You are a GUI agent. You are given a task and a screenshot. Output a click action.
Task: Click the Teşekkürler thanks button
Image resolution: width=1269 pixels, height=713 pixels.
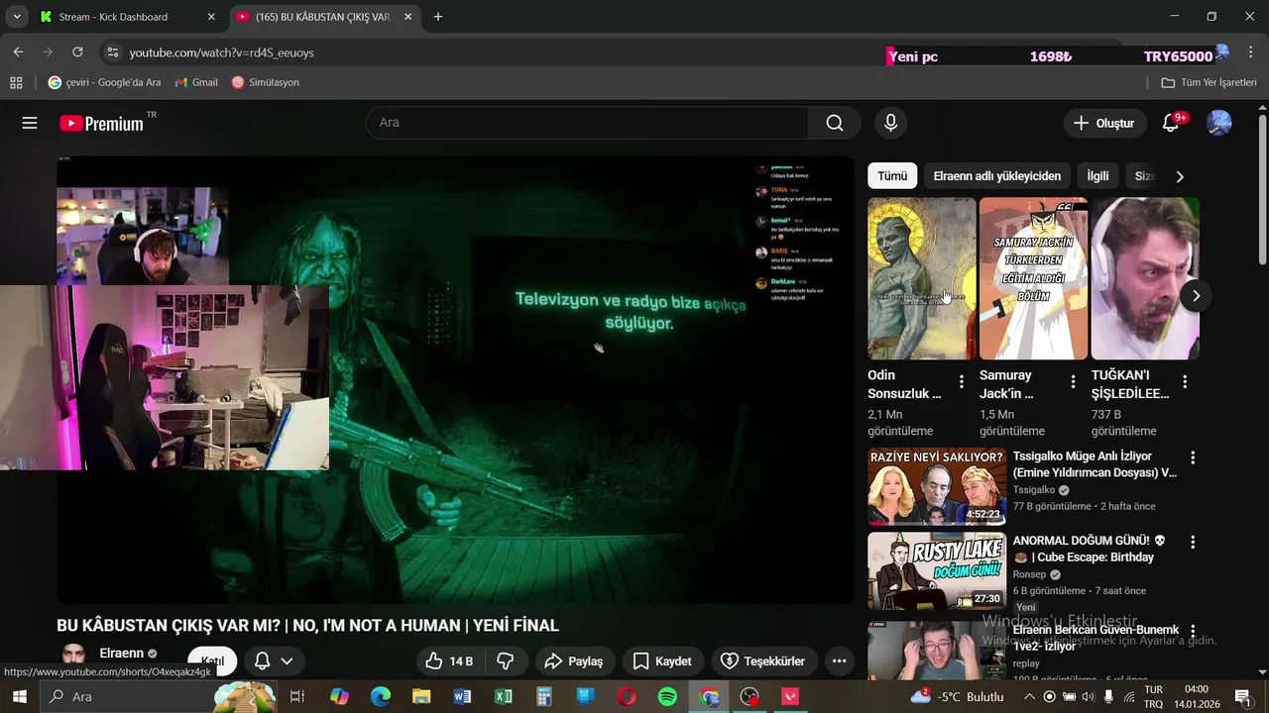coord(763,661)
